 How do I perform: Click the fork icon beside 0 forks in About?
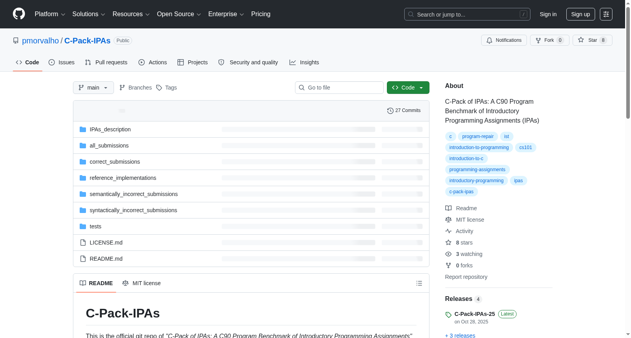tap(448, 265)
